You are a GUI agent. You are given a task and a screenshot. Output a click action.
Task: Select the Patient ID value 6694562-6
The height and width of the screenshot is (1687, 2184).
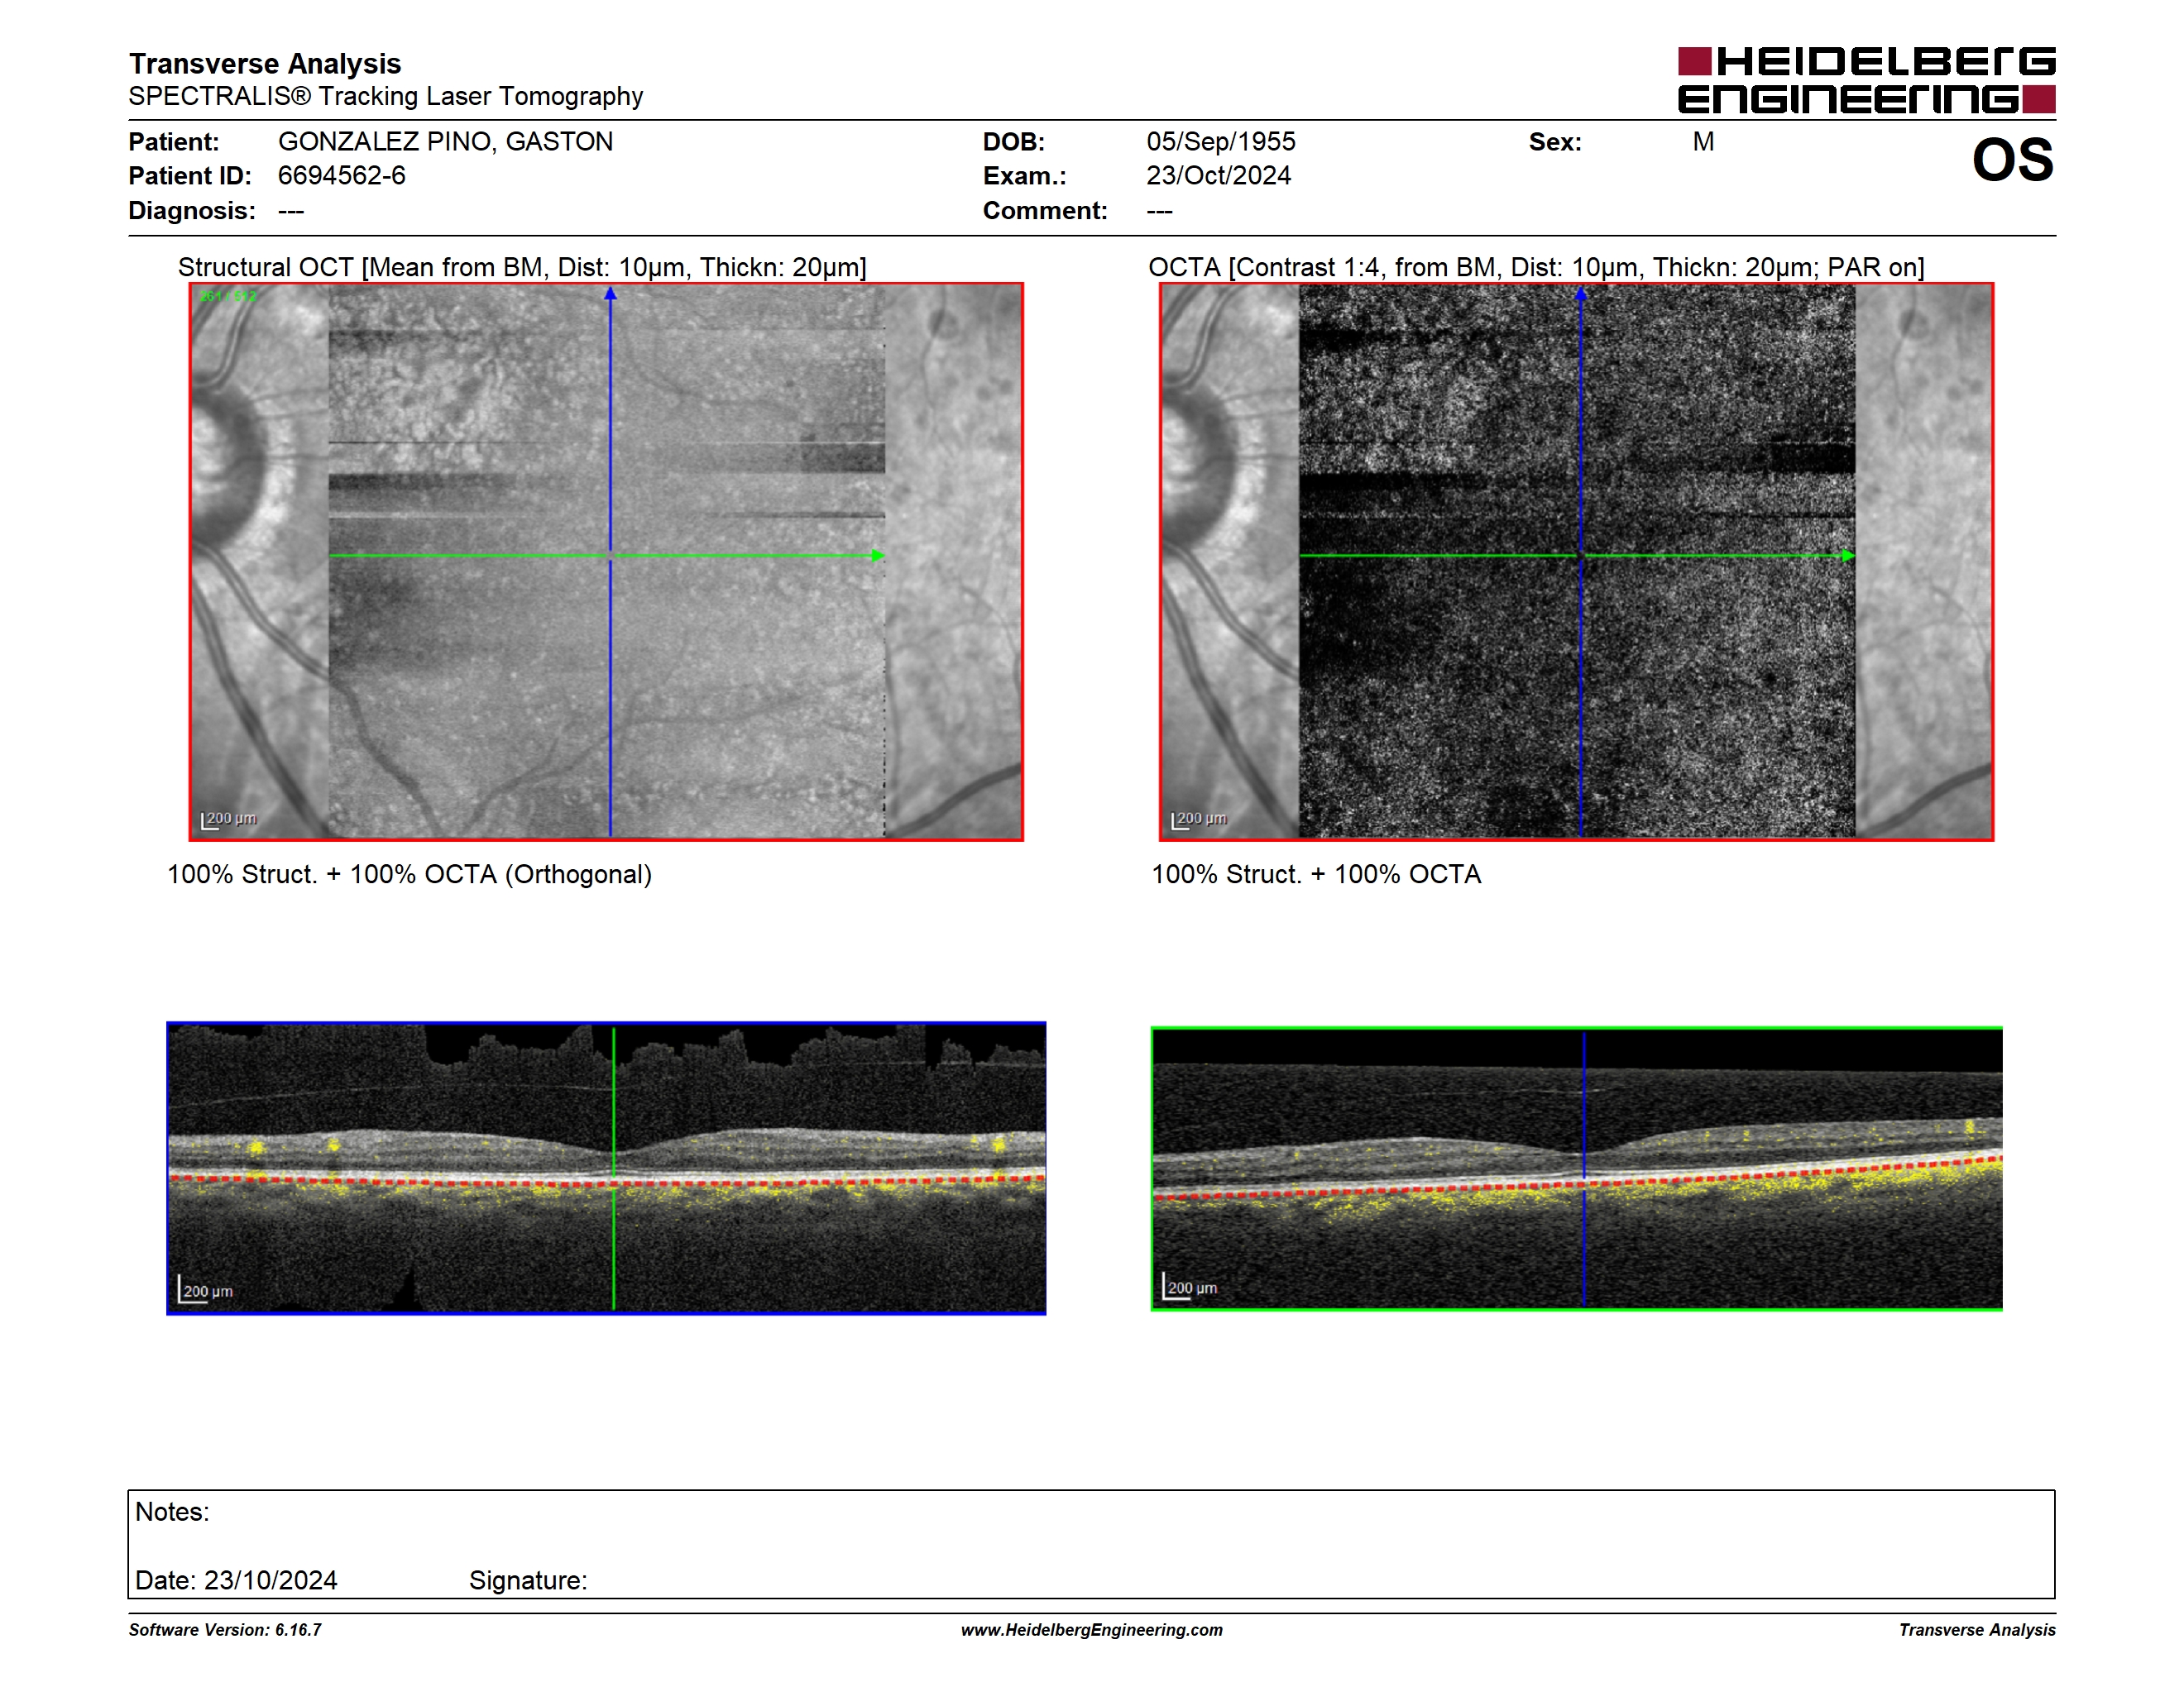(x=342, y=176)
